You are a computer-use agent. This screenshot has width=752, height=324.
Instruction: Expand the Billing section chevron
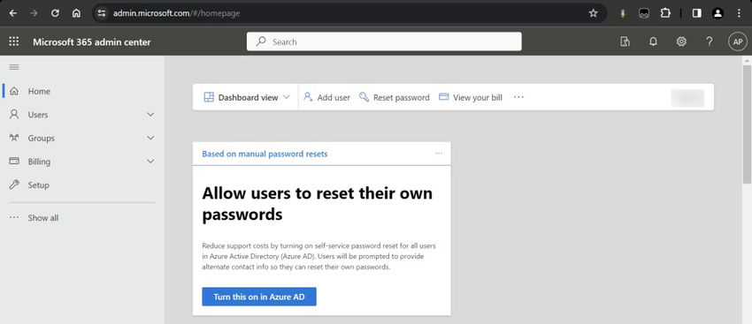click(150, 162)
